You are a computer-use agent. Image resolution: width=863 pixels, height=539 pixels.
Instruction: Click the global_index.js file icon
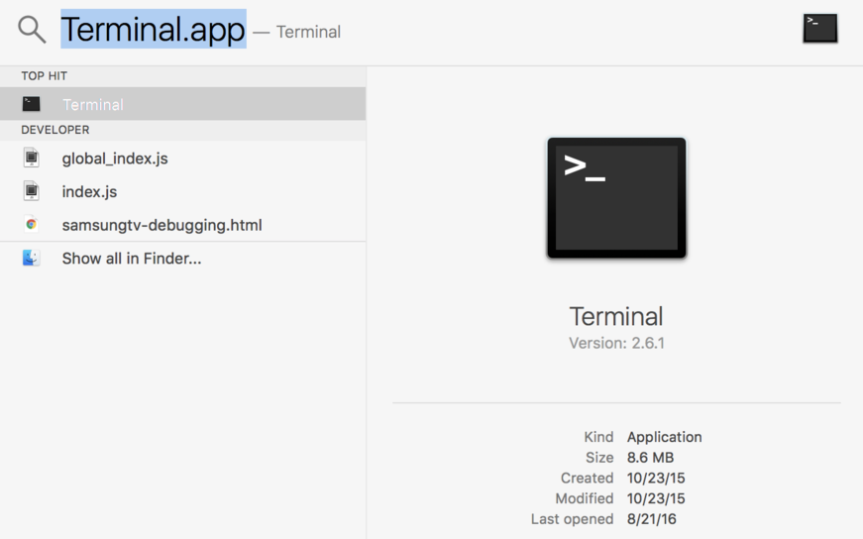32,158
